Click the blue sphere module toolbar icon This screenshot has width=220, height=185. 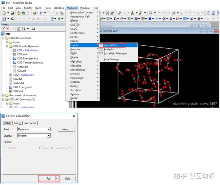[x=150, y=19]
